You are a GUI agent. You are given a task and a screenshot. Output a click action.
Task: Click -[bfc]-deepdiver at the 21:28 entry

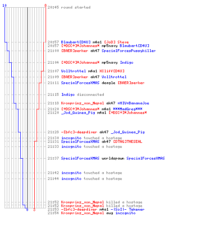click(79, 132)
